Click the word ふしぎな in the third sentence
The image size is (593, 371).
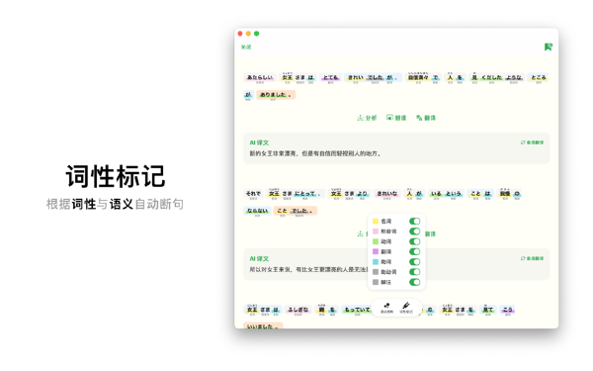point(298,310)
